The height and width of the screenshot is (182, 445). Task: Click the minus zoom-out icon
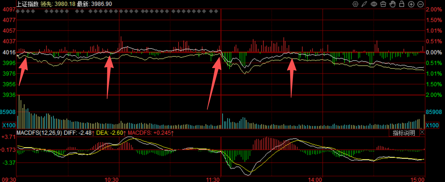[x=420, y=4]
